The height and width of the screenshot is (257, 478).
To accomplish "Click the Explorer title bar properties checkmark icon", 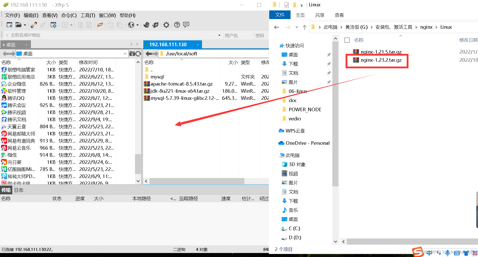I will point(286,5).
